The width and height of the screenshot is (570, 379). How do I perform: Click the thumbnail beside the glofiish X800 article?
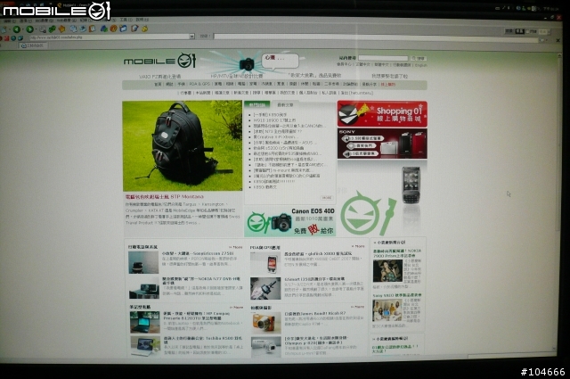[x=265, y=263]
